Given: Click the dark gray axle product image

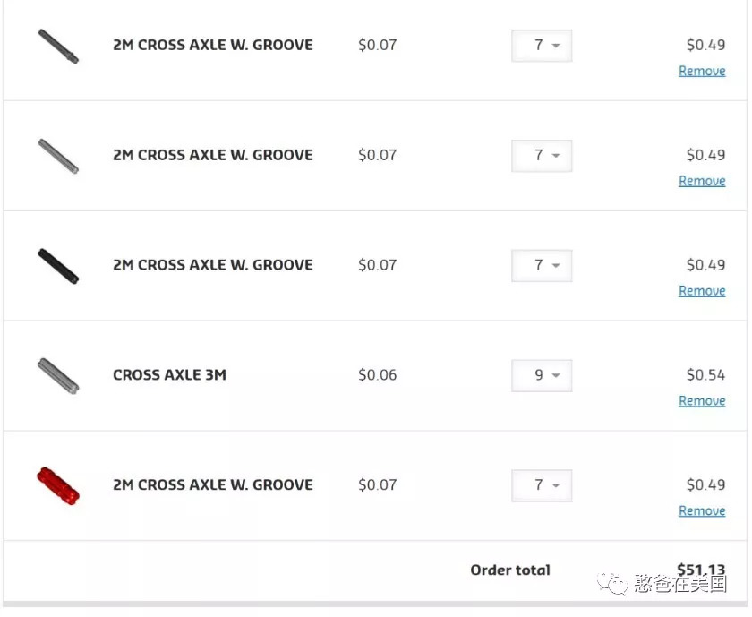Looking at the screenshot, I should [x=58, y=46].
